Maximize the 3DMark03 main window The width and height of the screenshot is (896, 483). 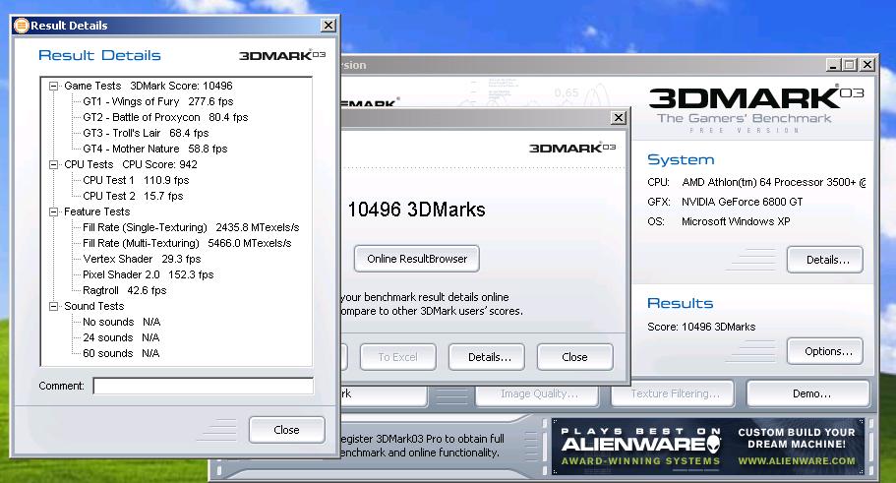click(x=850, y=65)
